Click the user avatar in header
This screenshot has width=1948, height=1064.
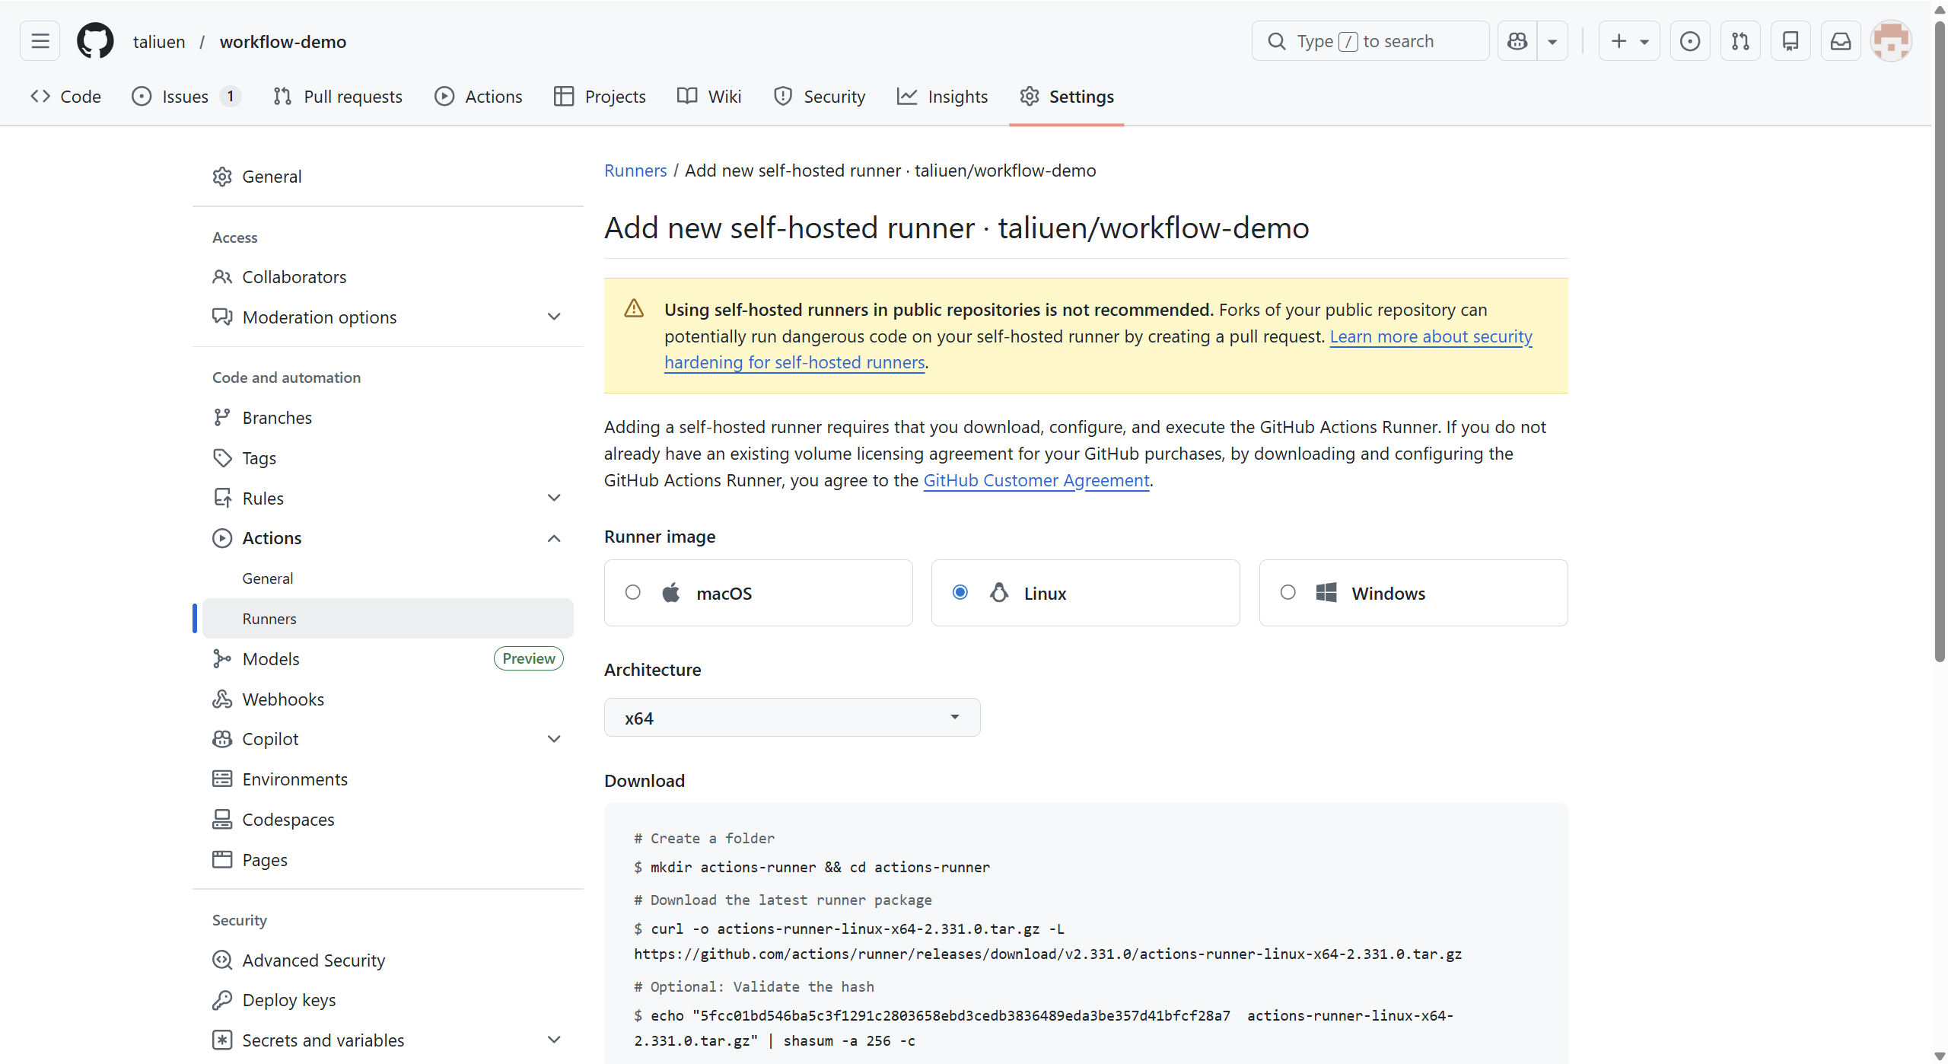[x=1891, y=41]
